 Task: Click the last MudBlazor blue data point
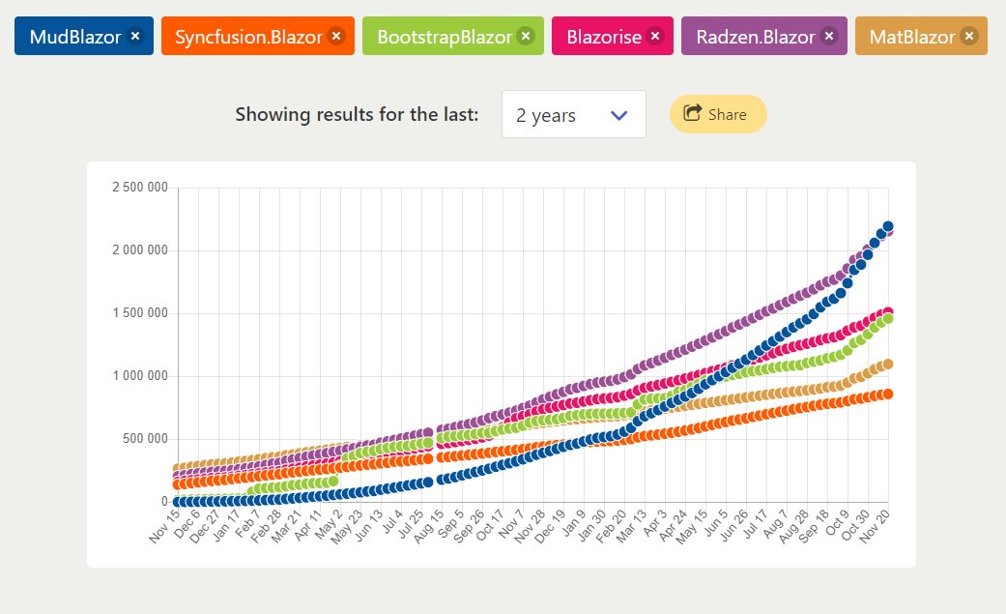[888, 226]
